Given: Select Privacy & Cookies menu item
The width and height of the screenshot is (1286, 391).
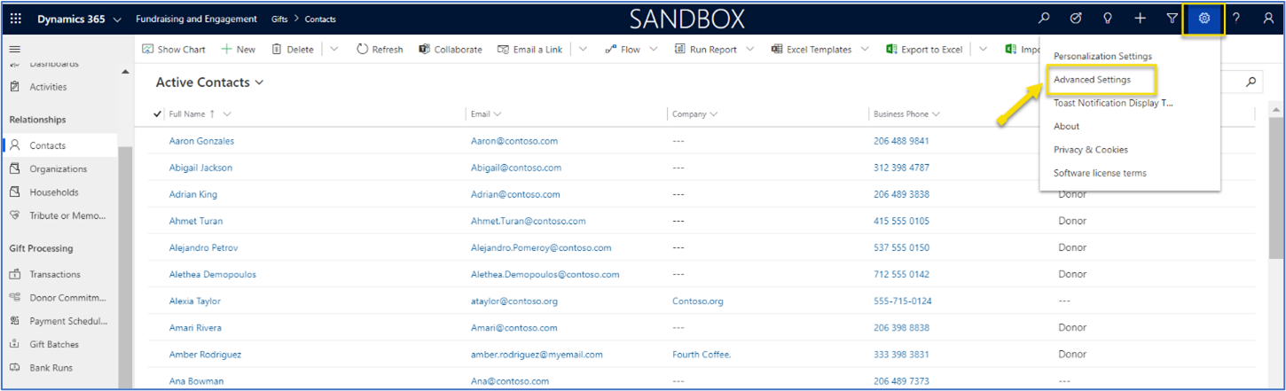Looking at the screenshot, I should 1090,150.
